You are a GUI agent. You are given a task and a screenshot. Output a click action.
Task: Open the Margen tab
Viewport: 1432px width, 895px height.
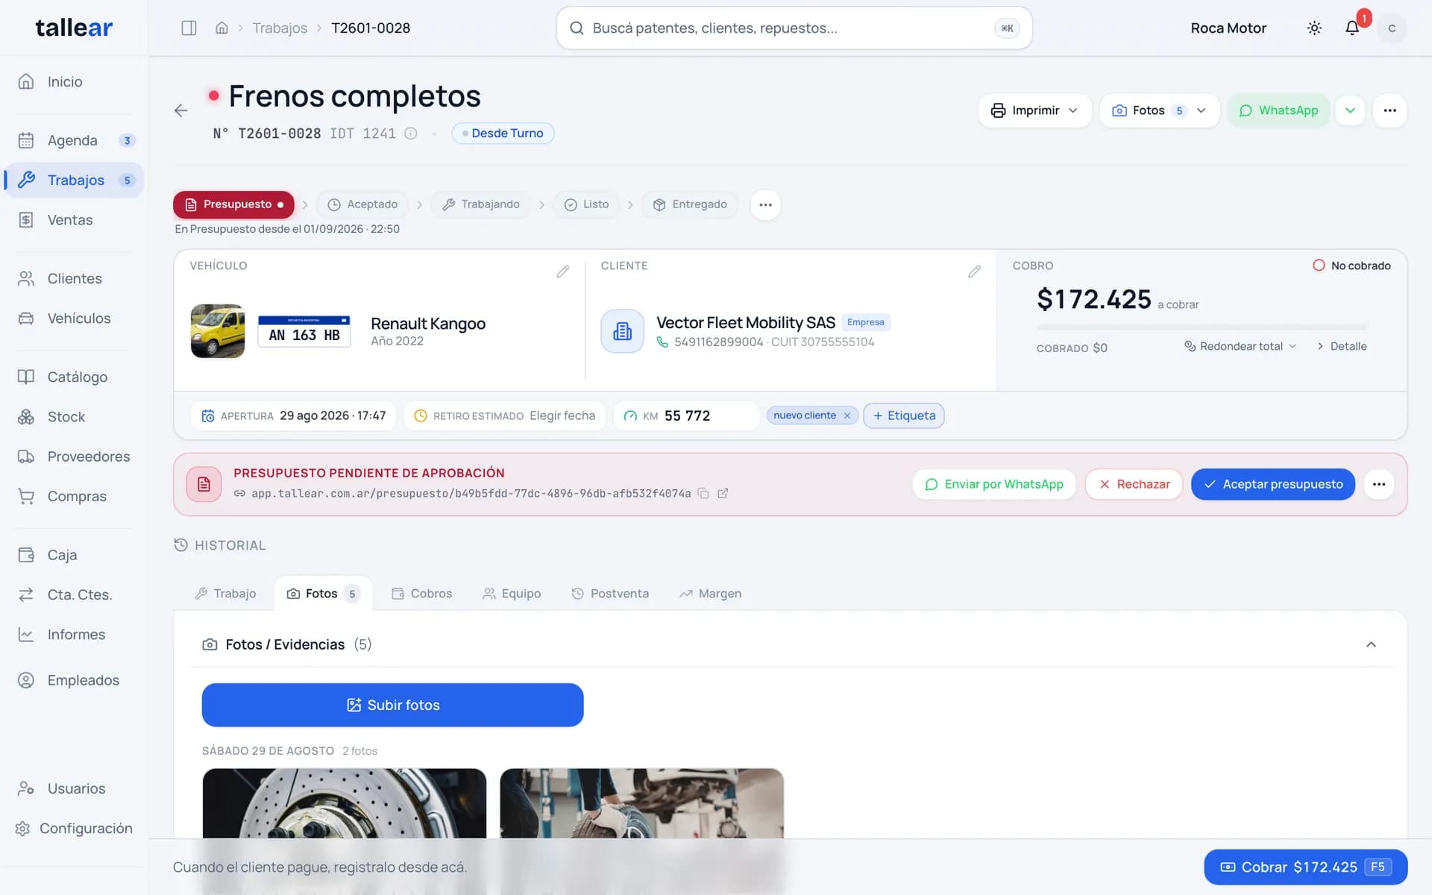pyautogui.click(x=710, y=594)
